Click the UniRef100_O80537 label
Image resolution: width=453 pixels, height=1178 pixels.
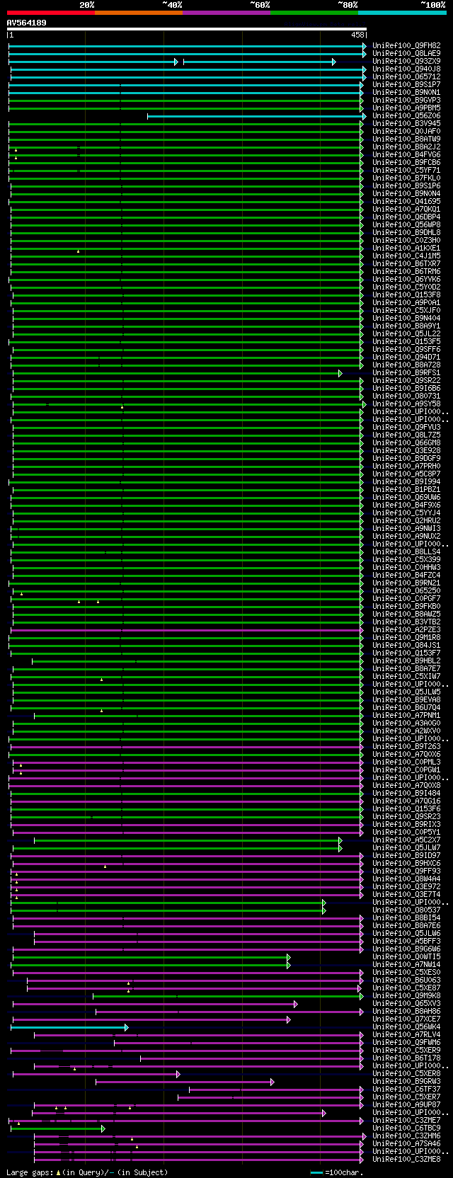[406, 910]
